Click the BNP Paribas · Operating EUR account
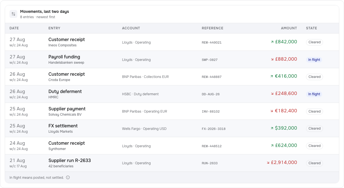This screenshot has width=344, height=188. click(x=145, y=111)
